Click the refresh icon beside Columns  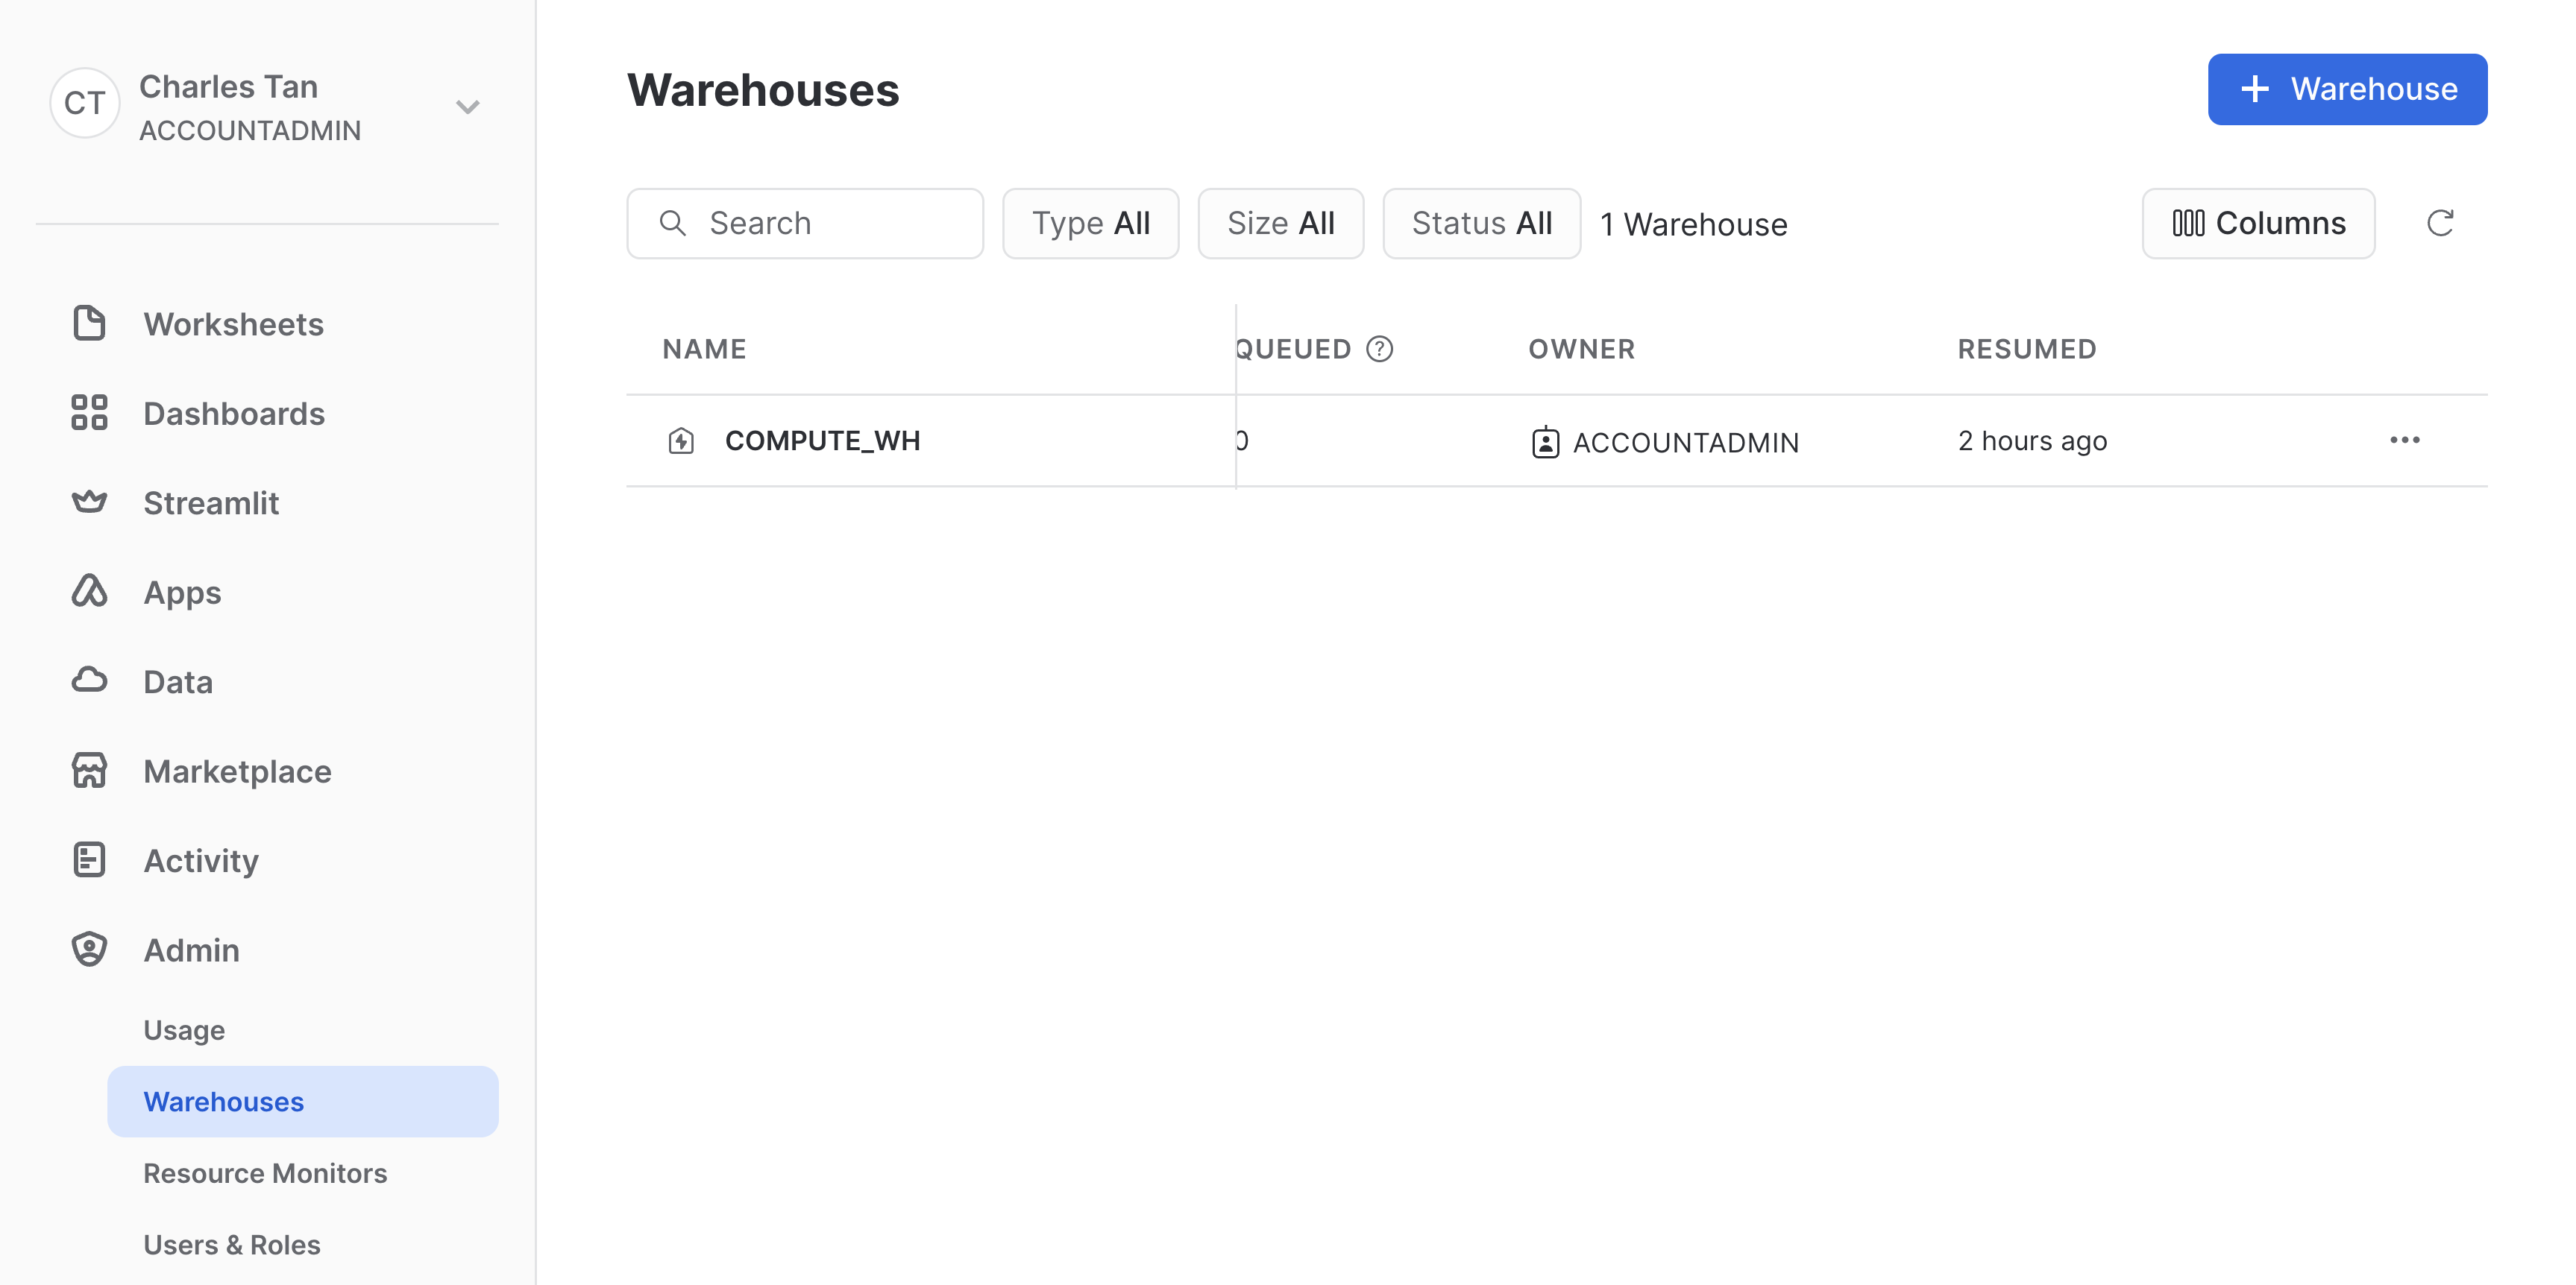point(2440,223)
